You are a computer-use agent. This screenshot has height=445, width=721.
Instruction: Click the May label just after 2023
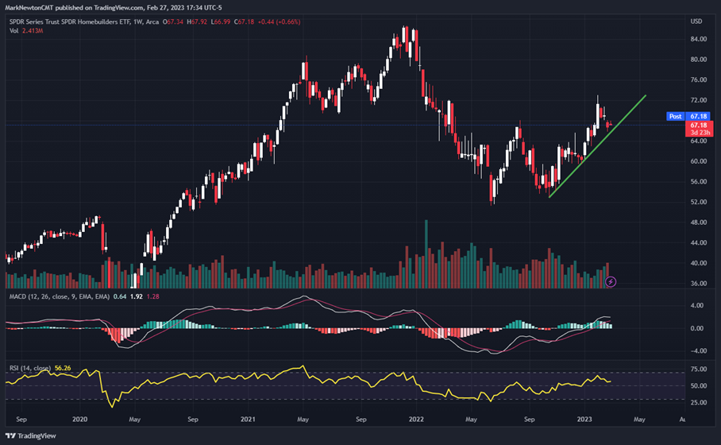(x=640, y=420)
